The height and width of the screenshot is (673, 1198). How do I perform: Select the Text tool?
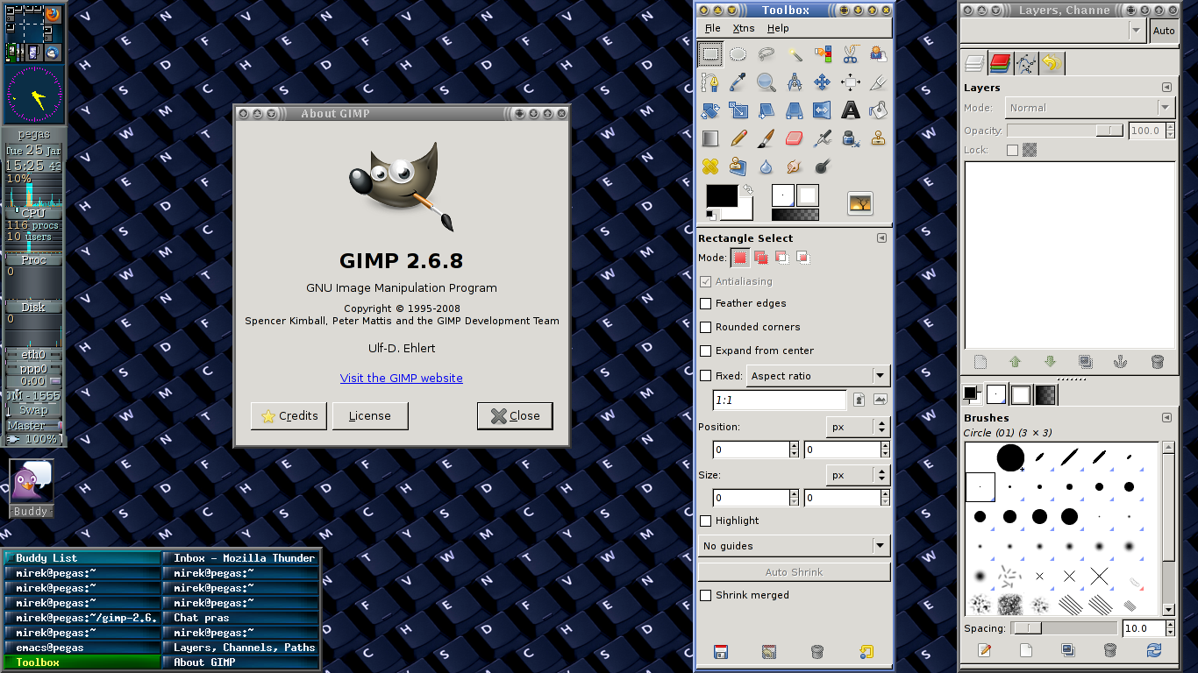click(x=851, y=110)
